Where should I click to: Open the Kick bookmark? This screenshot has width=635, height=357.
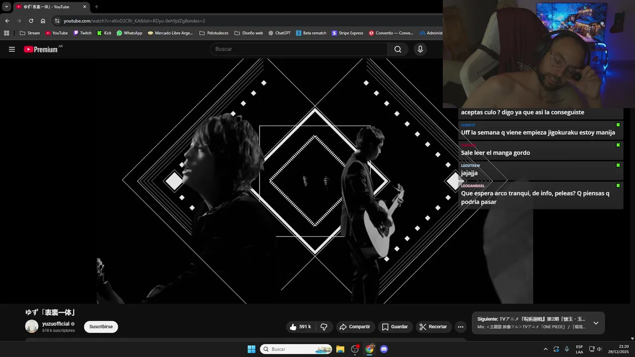point(104,33)
